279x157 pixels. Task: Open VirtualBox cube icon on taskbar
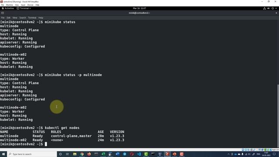tap(160, 154)
